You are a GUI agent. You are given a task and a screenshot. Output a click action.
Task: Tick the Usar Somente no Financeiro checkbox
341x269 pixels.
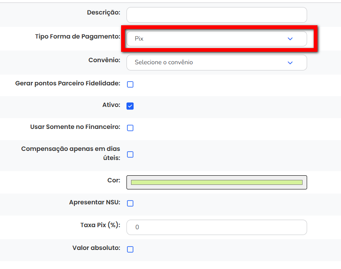tap(130, 128)
